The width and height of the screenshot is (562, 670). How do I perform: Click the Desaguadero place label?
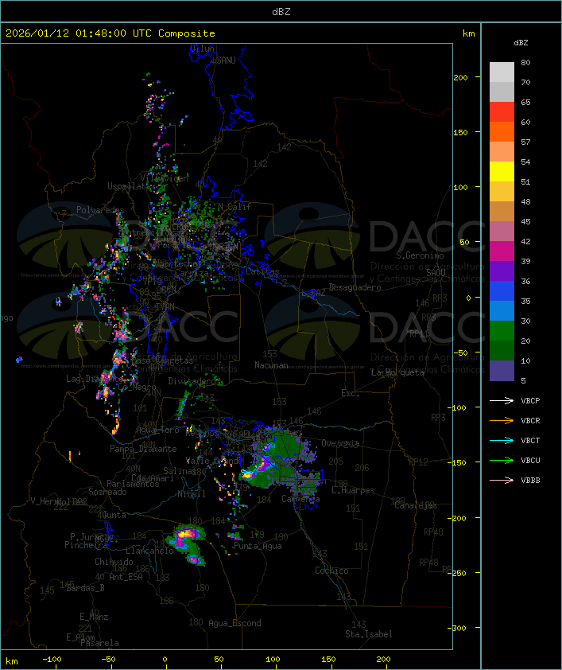355,287
